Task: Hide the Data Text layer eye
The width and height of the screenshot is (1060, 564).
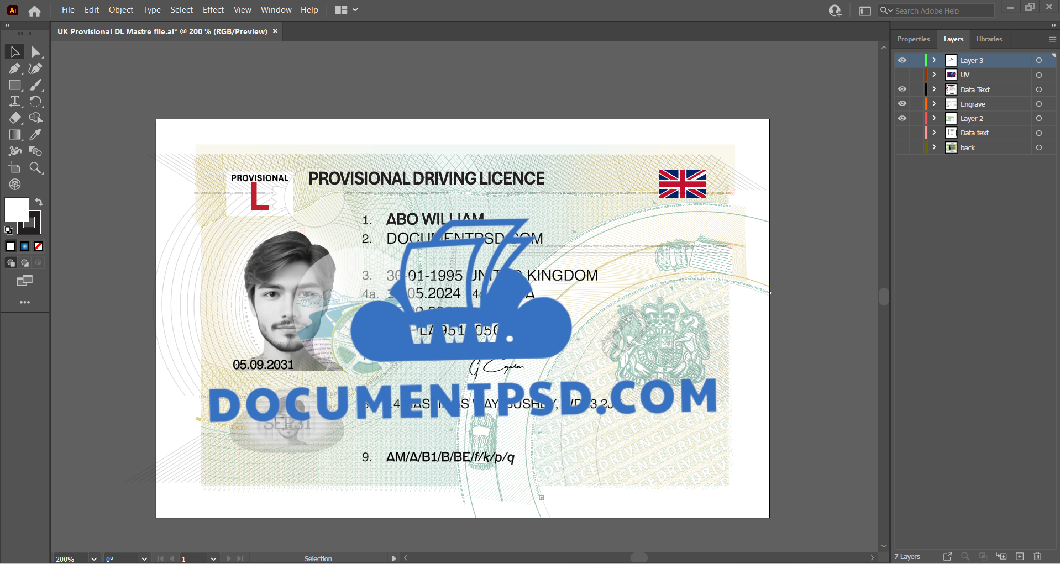Action: pos(902,89)
